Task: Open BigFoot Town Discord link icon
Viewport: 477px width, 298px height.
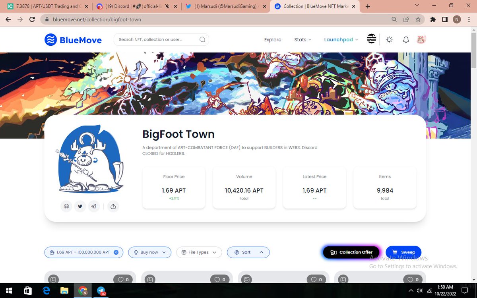Action: coord(67,206)
